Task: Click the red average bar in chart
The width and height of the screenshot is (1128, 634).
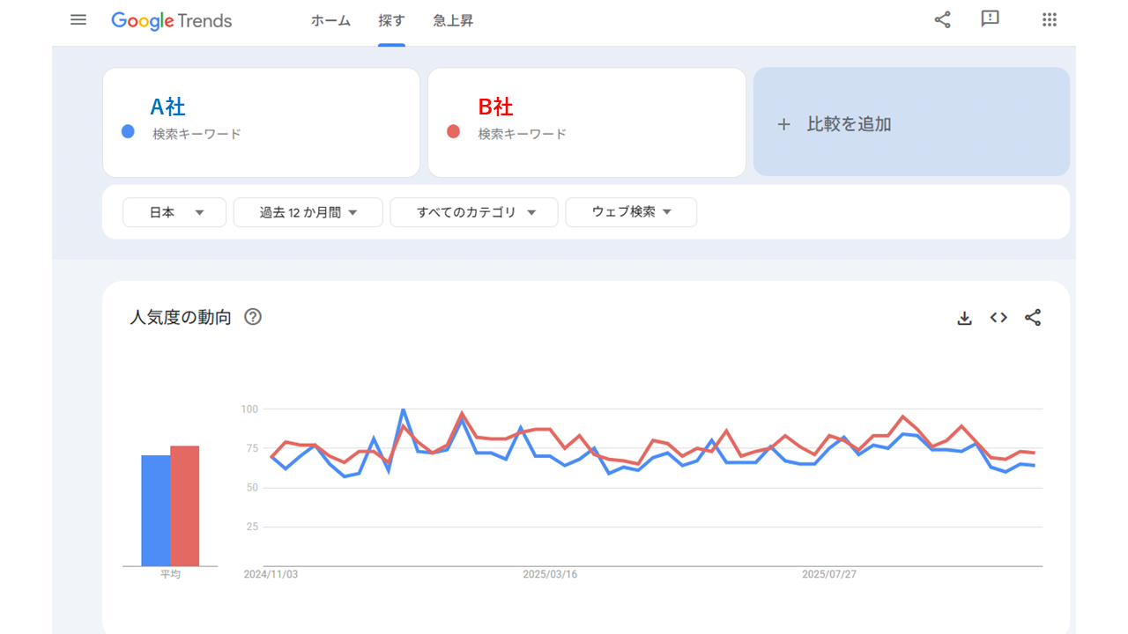Action: pyautogui.click(x=185, y=506)
